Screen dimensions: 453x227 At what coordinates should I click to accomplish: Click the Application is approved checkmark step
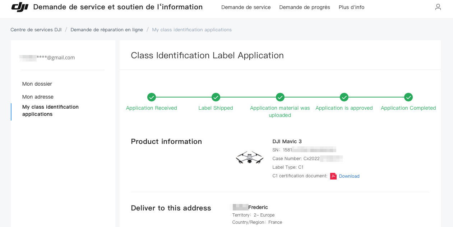click(x=344, y=97)
